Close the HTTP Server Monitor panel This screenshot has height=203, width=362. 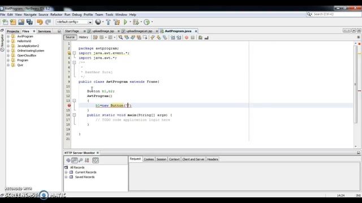click(x=98, y=153)
